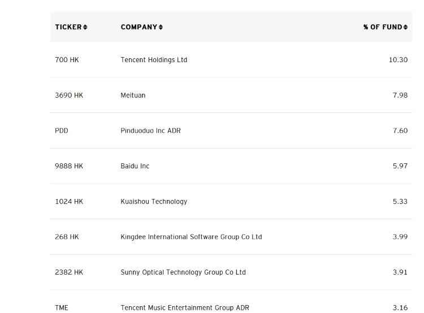Select ticker cell 700 HK
The height and width of the screenshot is (313, 424).
[x=67, y=60]
